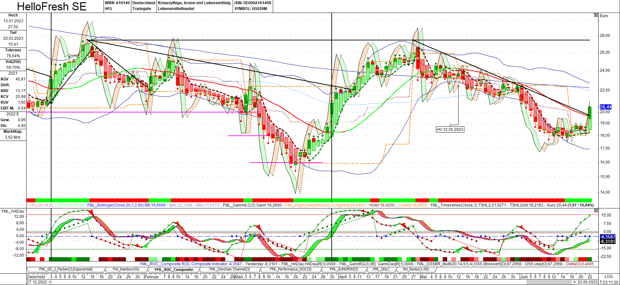Switch to the FML_Donchian Channel(3) tab

coord(229,269)
